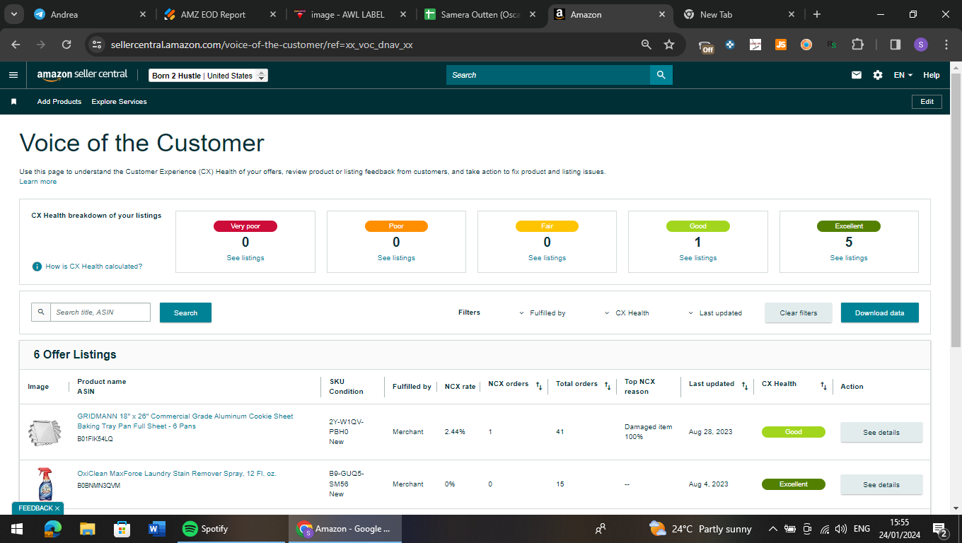Viewport: 962px width, 543px height.
Task: Click the extension icon labeled Off
Action: [706, 45]
